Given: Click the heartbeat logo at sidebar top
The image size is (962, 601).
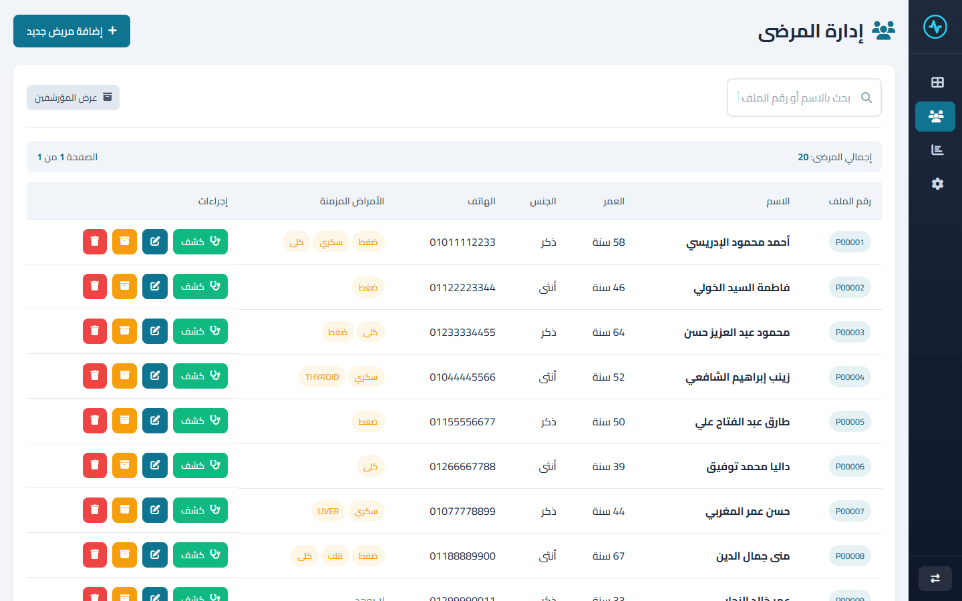Looking at the screenshot, I should click(935, 27).
